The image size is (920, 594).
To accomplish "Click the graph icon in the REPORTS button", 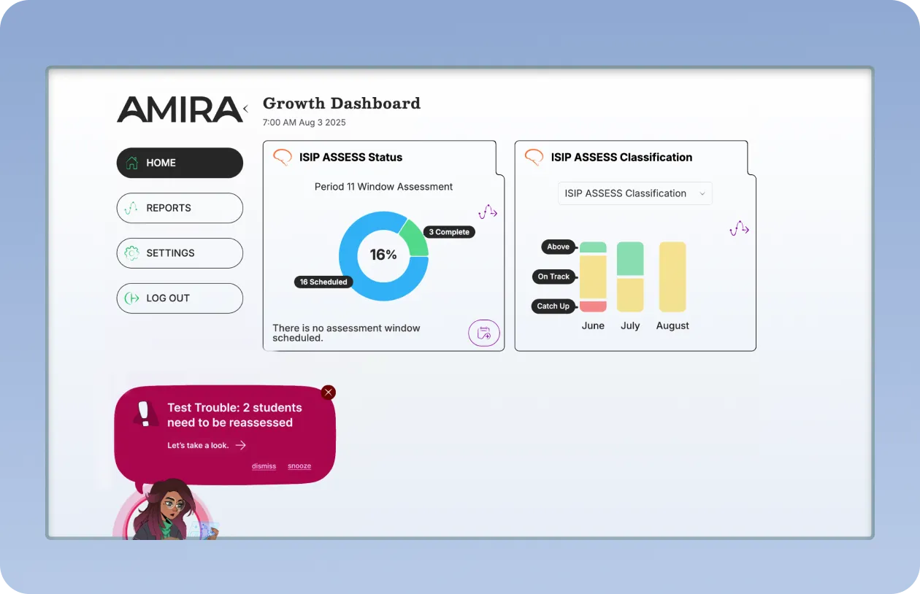I will (131, 208).
